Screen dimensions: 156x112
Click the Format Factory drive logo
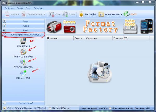pos(100,72)
